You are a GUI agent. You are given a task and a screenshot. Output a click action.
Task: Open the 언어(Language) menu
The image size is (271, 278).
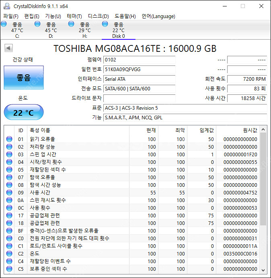pos(158,16)
